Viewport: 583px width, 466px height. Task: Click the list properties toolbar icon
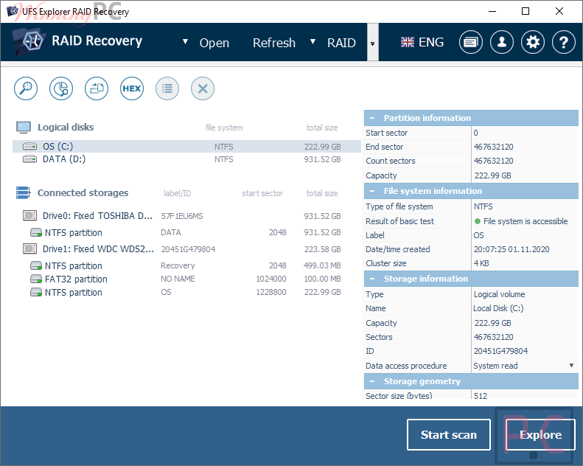pos(167,88)
